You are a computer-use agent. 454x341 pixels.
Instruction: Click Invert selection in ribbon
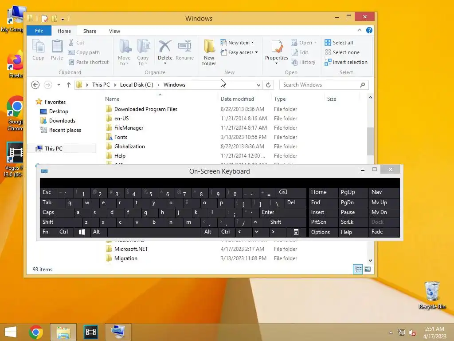(346, 62)
